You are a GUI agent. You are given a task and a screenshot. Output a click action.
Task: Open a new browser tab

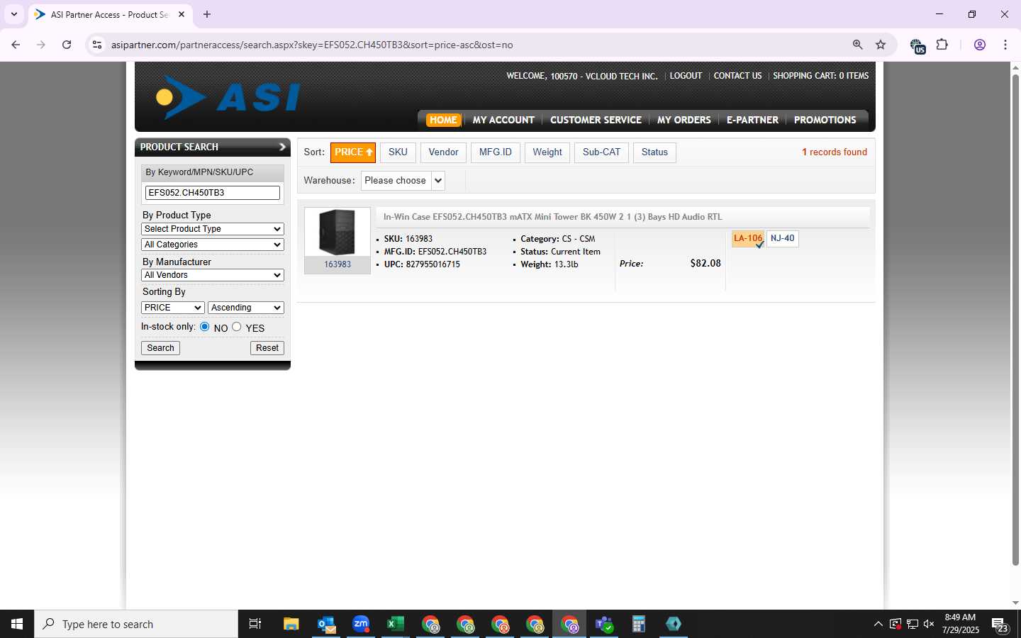coord(207,14)
